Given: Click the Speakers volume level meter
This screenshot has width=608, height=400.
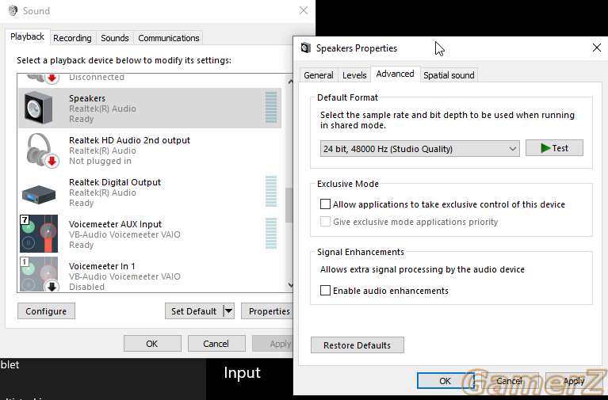Looking at the screenshot, I should tap(271, 108).
